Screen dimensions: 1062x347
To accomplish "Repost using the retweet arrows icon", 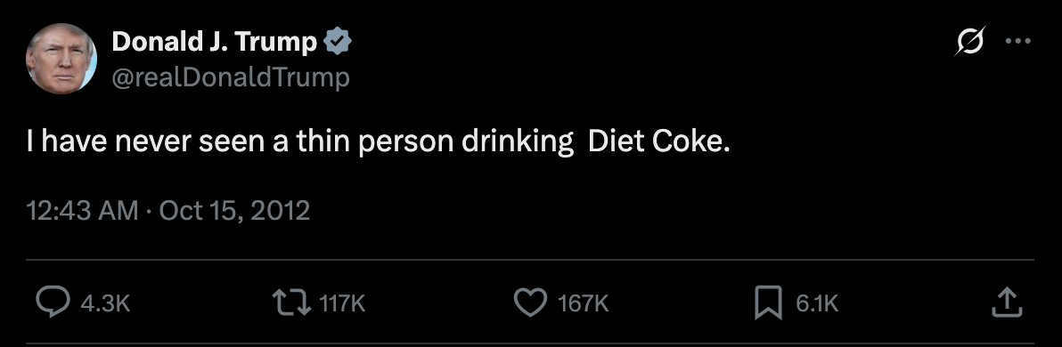I will click(291, 303).
